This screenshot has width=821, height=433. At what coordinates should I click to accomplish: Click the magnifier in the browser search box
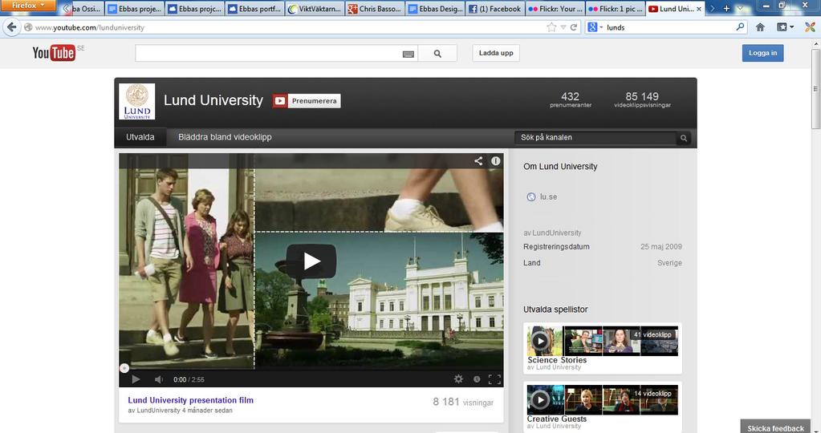pyautogui.click(x=740, y=26)
